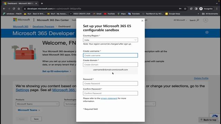Show more bookmarks chevron
This screenshot has width=221, height=124.
tap(198, 14)
